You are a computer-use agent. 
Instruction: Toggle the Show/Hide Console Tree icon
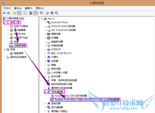(x=19, y=13)
